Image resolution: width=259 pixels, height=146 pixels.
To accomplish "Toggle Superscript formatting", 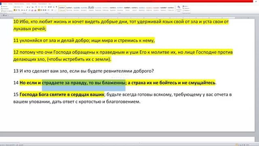I will click(x=26, y=10).
